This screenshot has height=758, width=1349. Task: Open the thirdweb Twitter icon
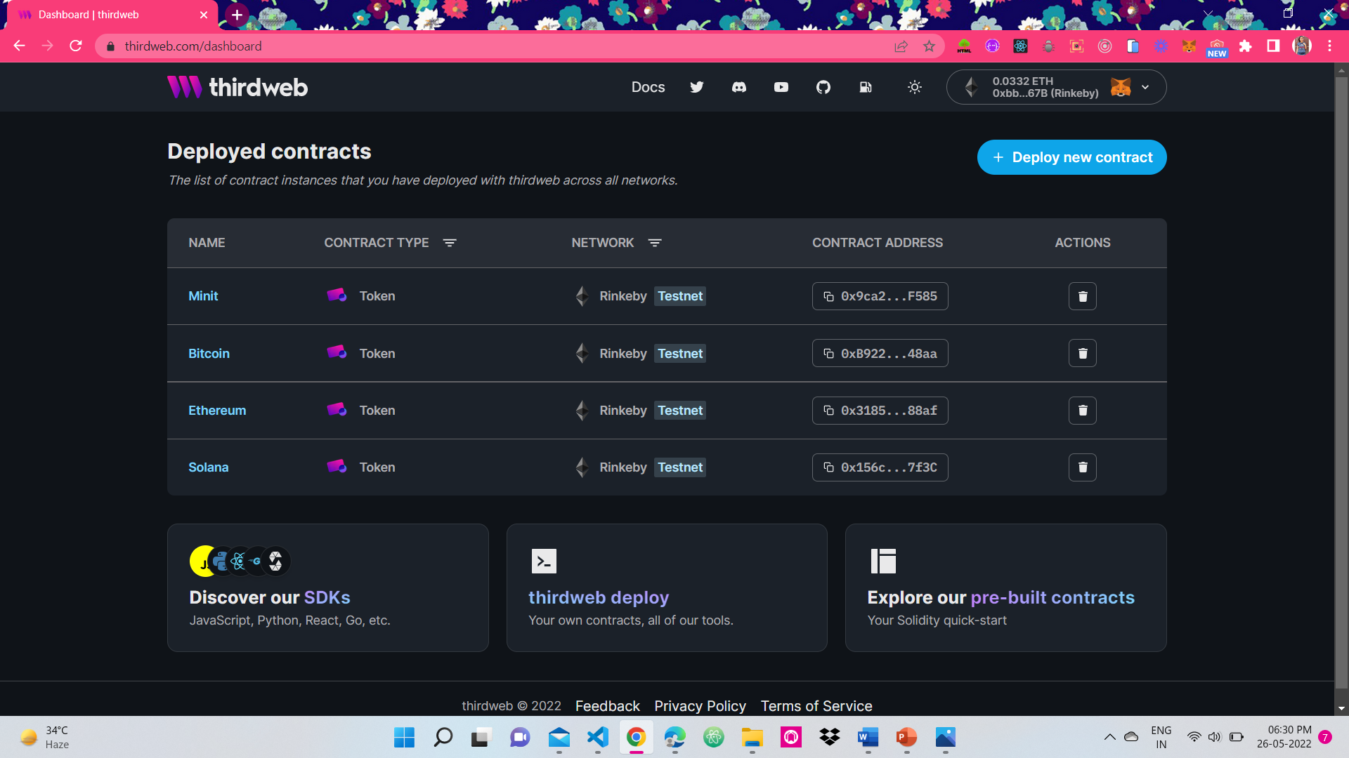pos(696,87)
